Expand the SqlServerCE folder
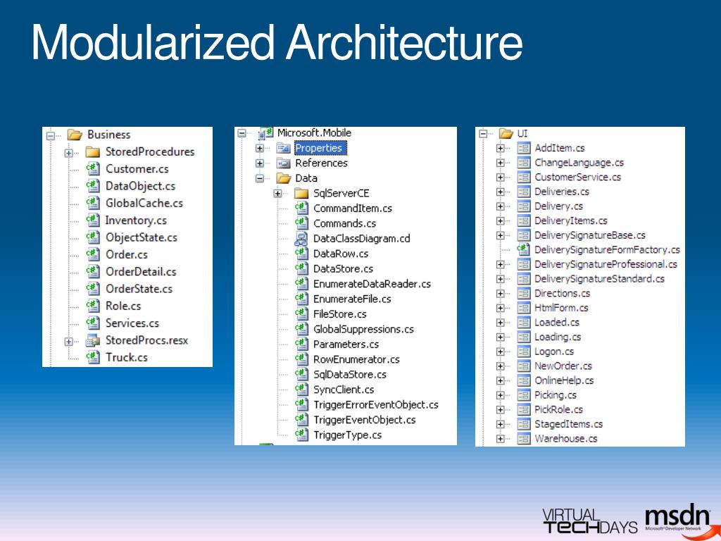 [277, 194]
